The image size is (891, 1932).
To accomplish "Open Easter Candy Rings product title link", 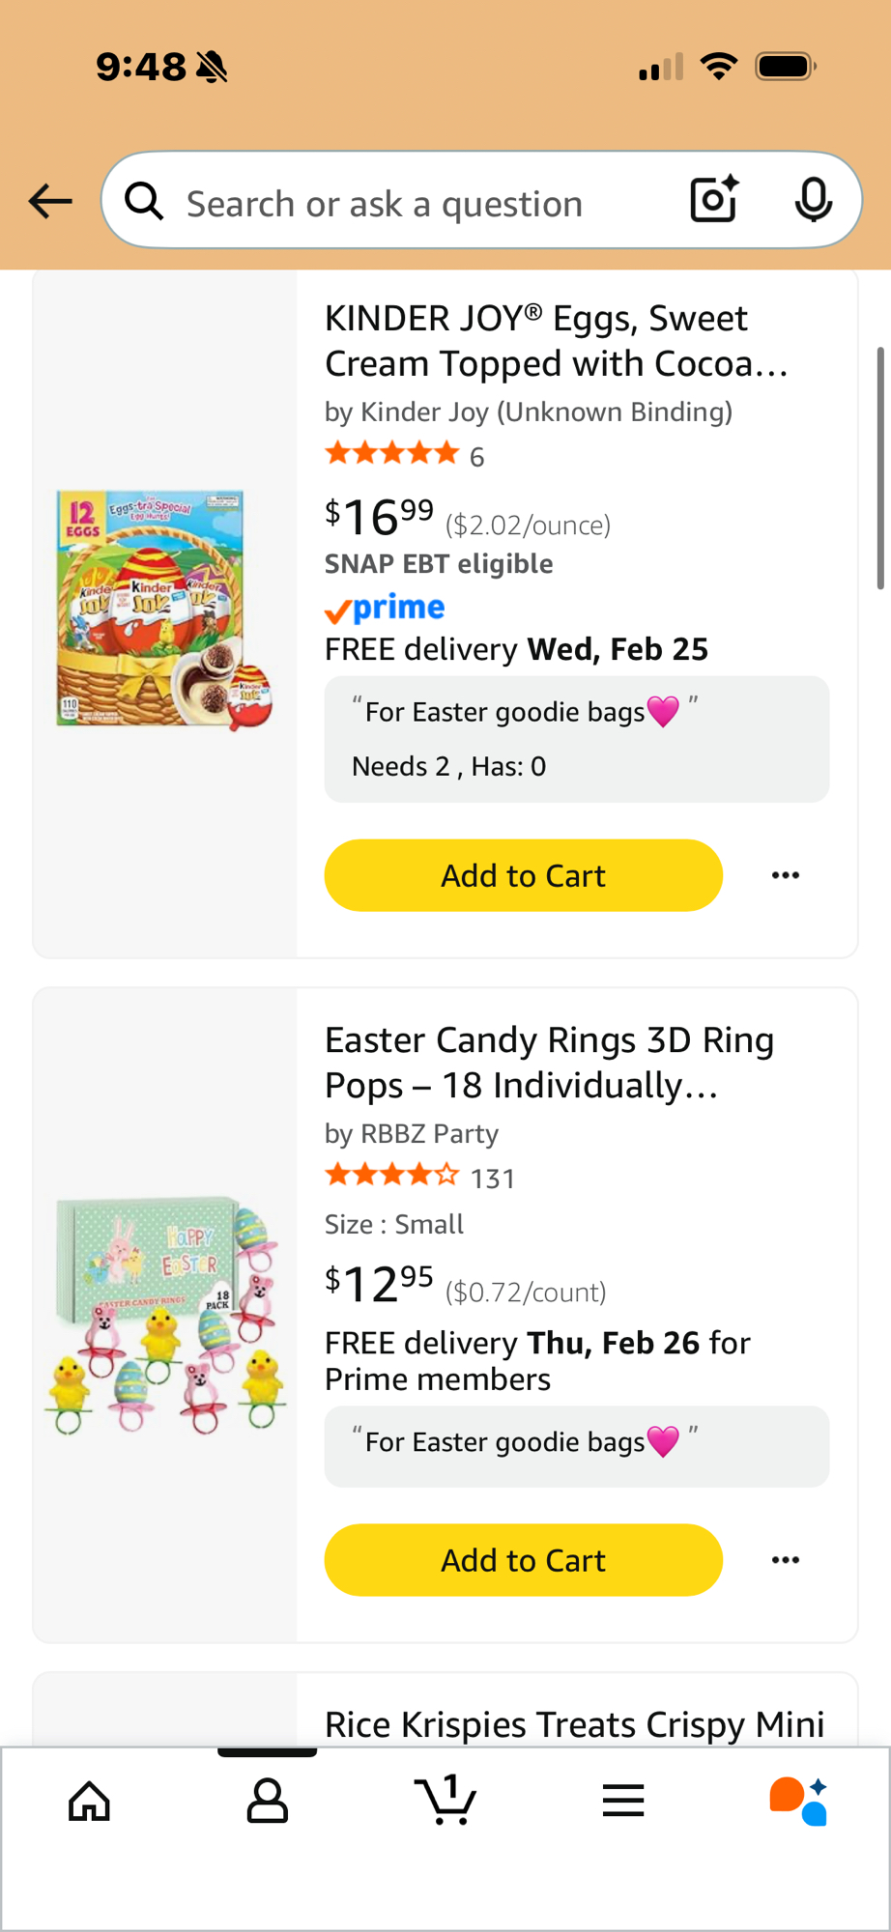I will click(x=549, y=1062).
